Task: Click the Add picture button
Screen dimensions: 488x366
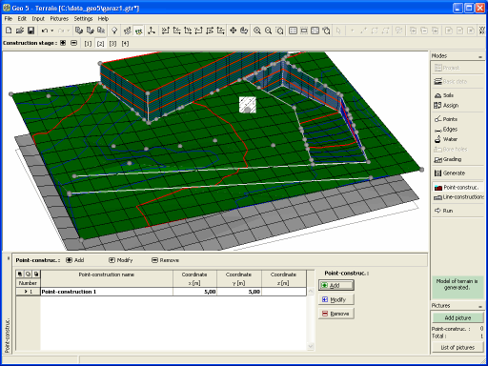Action: click(457, 317)
